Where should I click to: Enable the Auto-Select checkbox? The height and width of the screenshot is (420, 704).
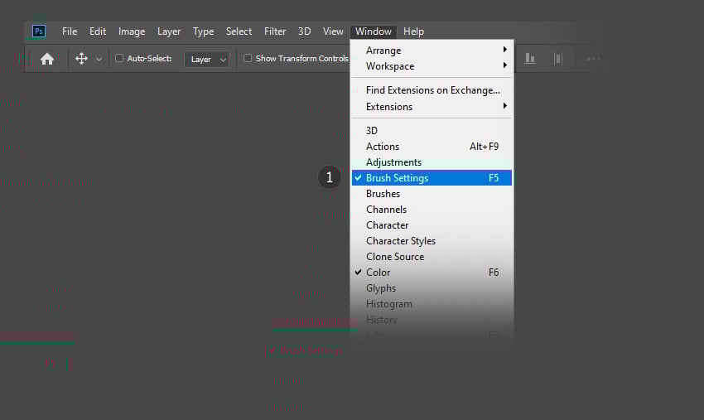click(x=119, y=58)
